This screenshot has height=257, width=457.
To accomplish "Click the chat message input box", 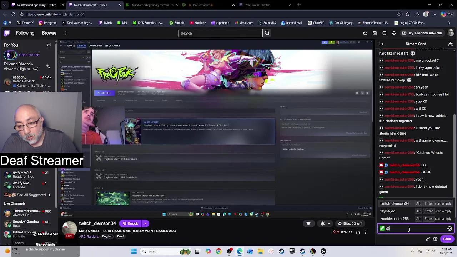I will [x=416, y=228].
